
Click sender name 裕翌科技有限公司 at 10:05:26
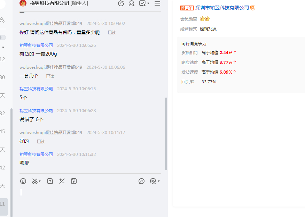(36, 45)
